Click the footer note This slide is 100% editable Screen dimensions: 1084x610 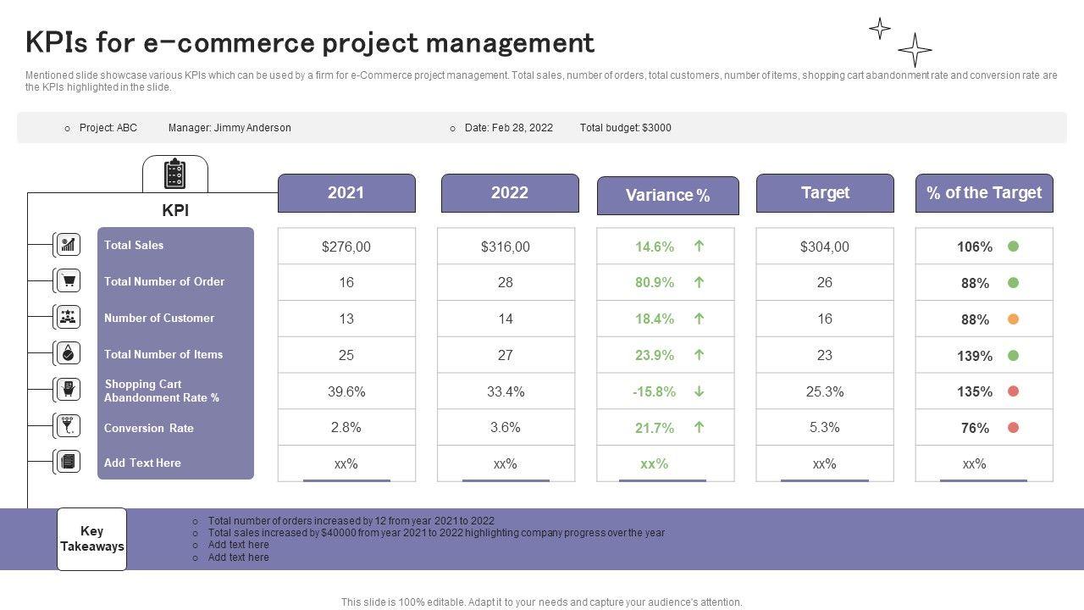click(x=542, y=602)
